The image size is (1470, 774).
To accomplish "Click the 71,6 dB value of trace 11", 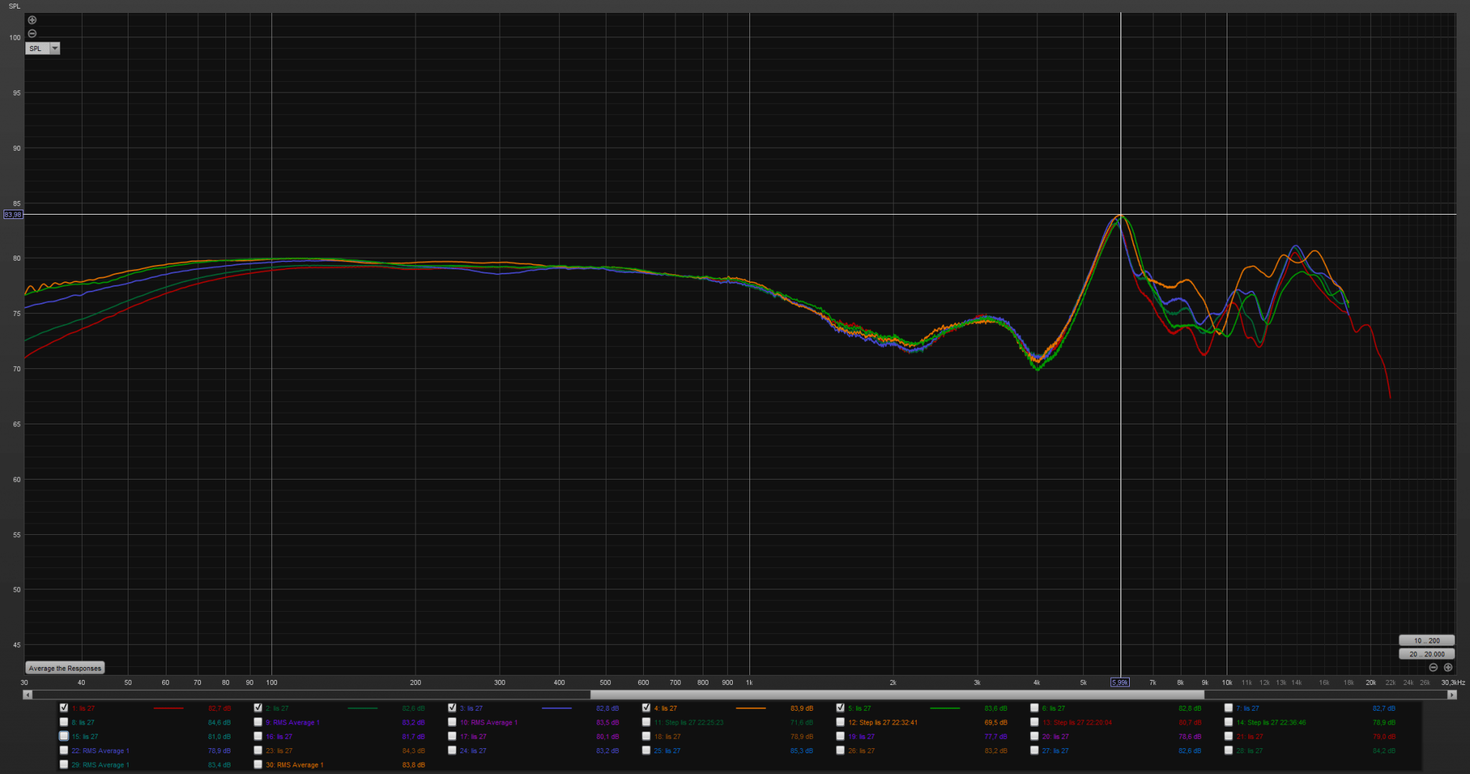I will 802,722.
